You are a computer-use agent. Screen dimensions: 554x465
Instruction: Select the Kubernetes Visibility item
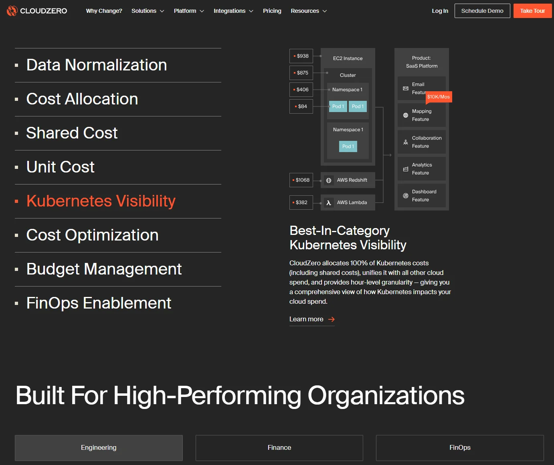[118, 201]
